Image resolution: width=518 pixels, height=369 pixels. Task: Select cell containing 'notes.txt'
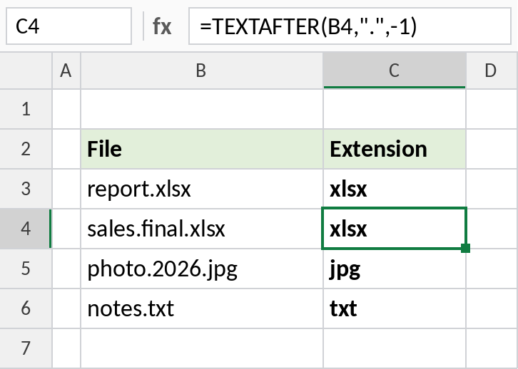click(201, 308)
